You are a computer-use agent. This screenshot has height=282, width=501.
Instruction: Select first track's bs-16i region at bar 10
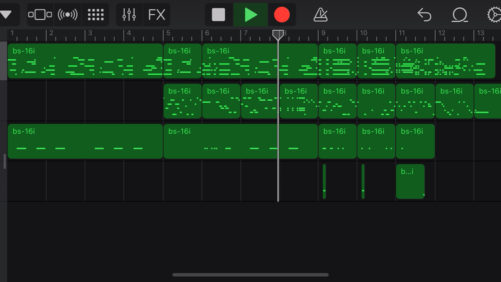(x=376, y=61)
